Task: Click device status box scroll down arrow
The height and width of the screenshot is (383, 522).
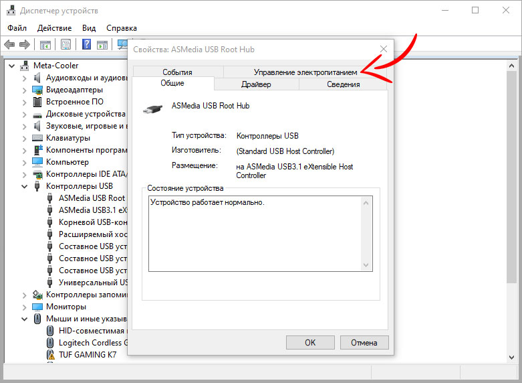Action: 366,265
